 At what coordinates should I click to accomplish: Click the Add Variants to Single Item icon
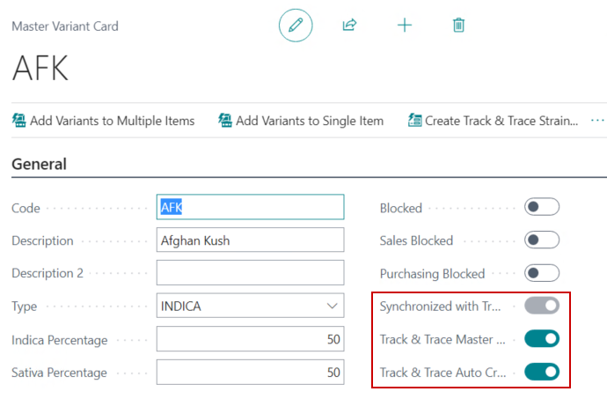click(225, 121)
